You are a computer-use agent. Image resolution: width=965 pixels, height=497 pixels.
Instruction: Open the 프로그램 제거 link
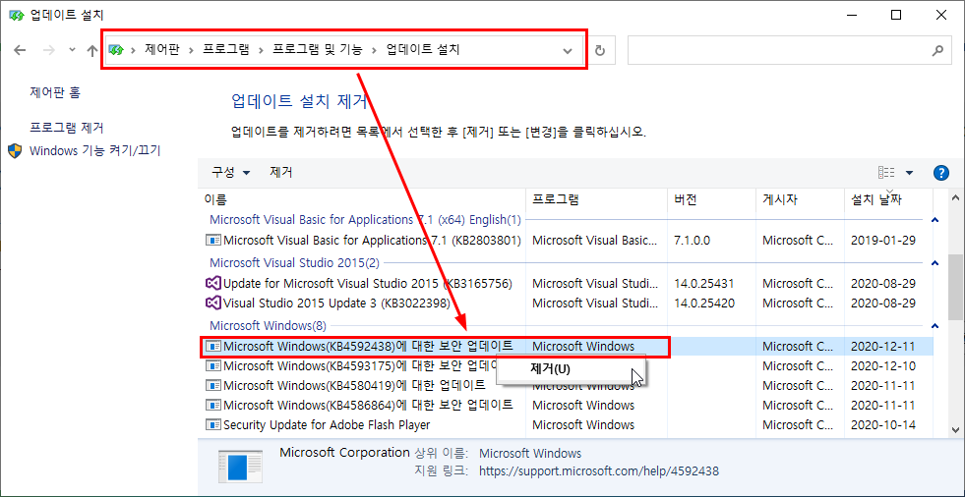coord(67,128)
